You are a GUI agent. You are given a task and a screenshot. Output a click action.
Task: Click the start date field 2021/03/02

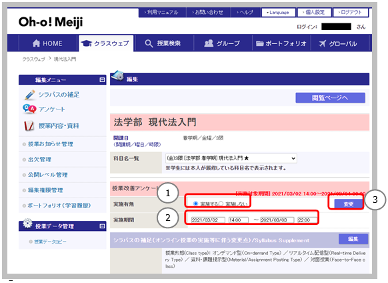pos(208,220)
